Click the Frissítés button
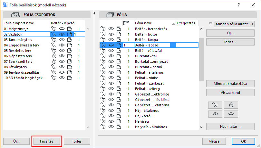Screen dimensions: 261x148 (x=47, y=141)
